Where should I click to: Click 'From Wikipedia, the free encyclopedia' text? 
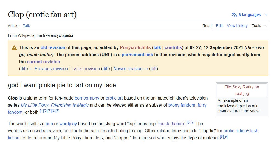point(40,35)
